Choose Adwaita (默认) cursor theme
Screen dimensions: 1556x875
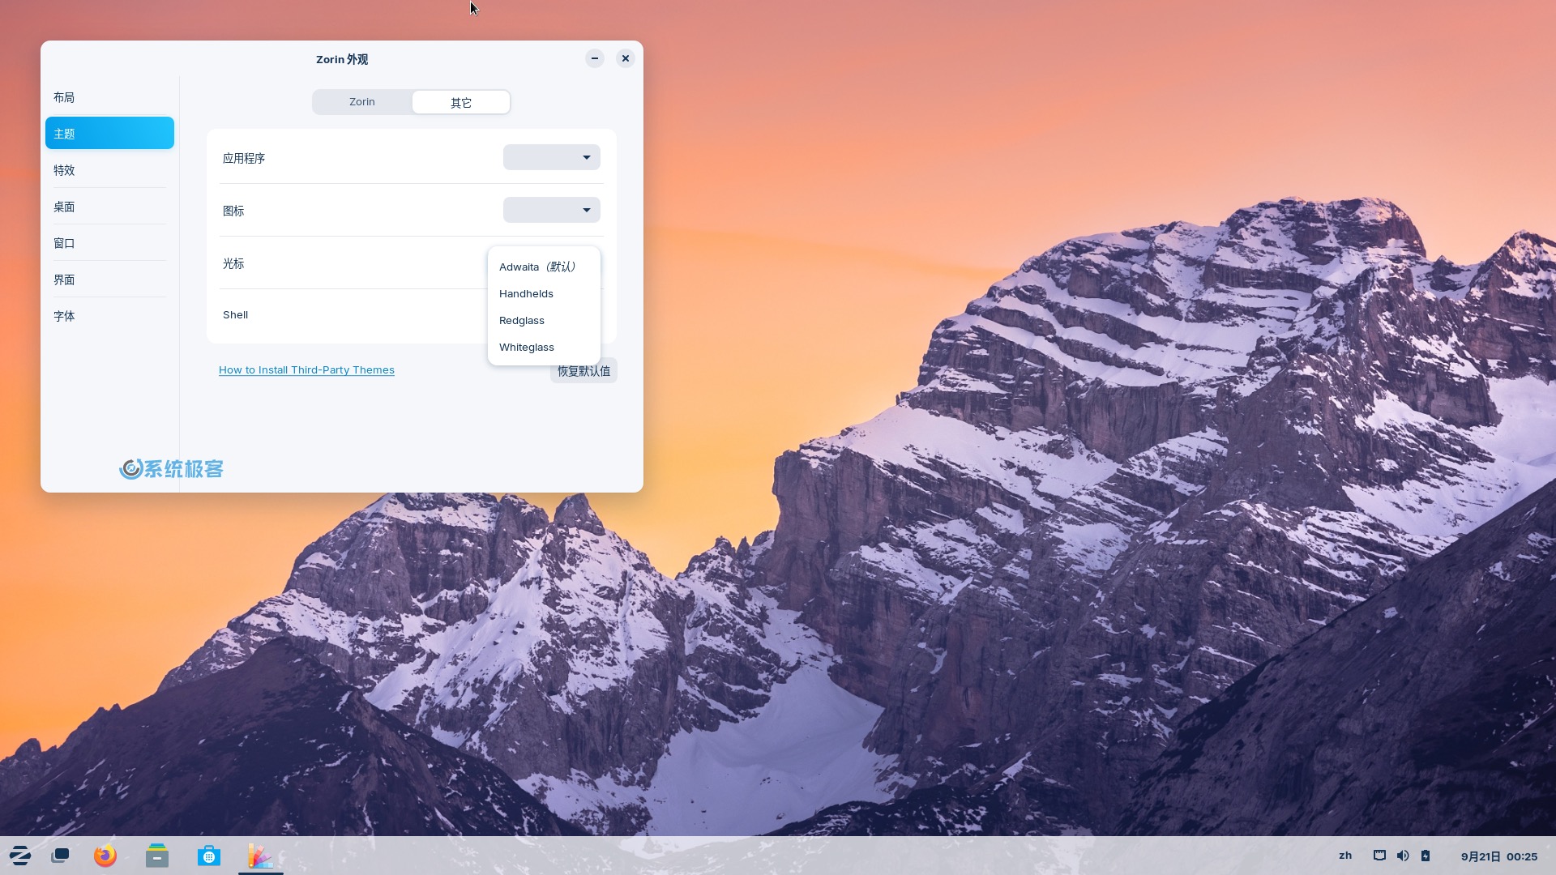tap(544, 267)
